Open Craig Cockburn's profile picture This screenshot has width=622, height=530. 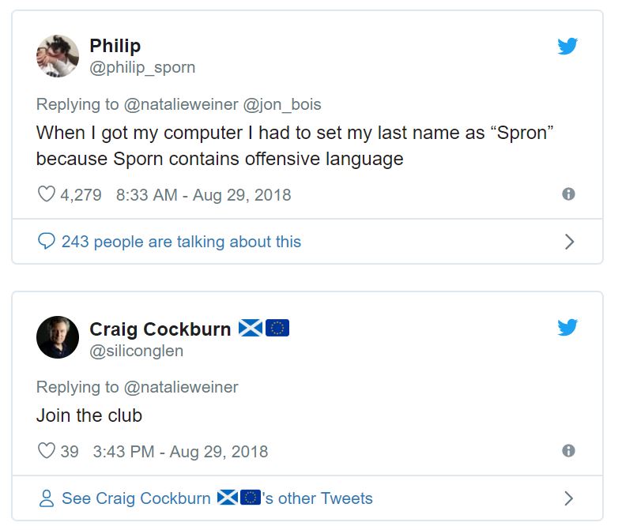[58, 337]
